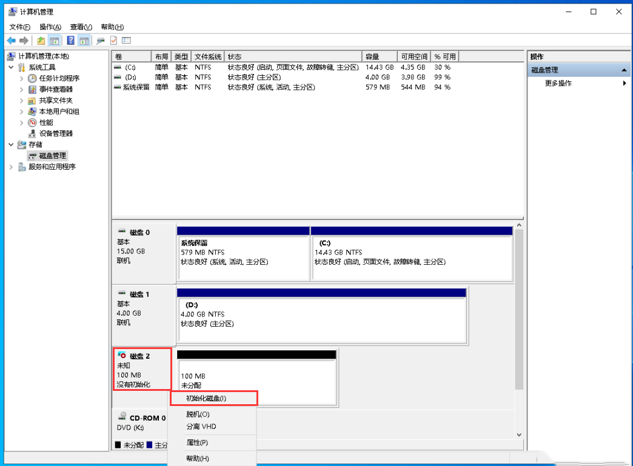
Task: Collapse the 系统工具 tree node
Action: [12, 67]
